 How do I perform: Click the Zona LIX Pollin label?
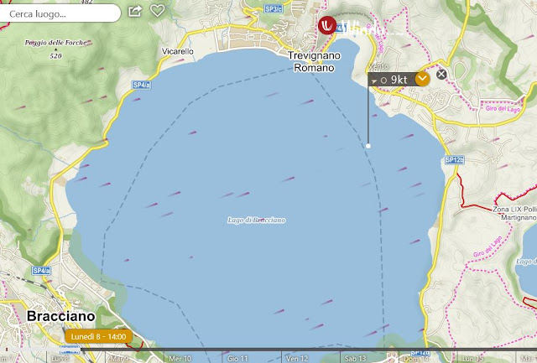click(x=514, y=209)
